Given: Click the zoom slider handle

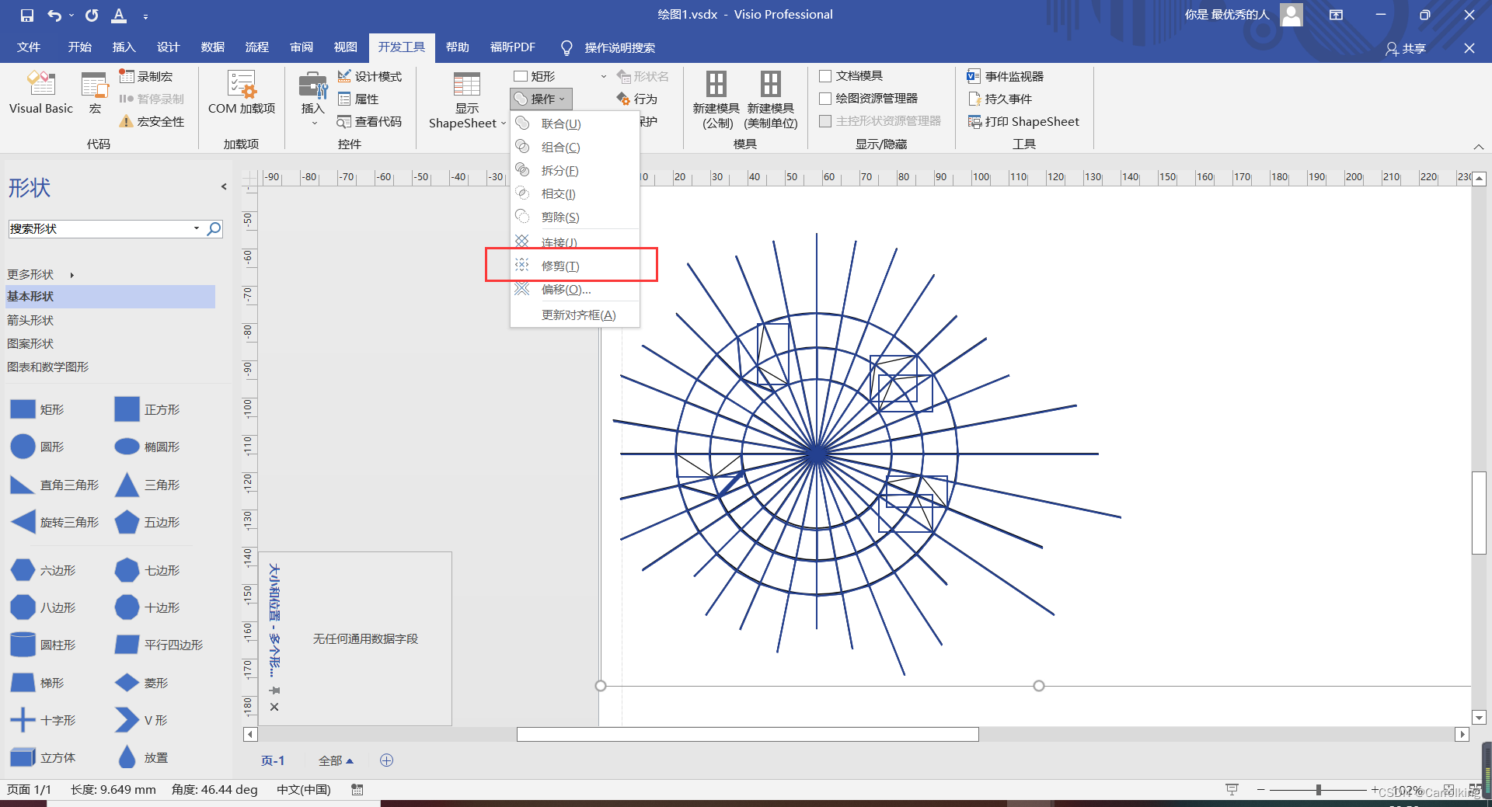Looking at the screenshot, I should [1318, 790].
